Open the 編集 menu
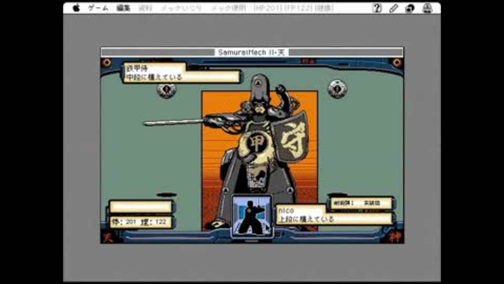The height and width of the screenshot is (284, 504). tap(123, 8)
